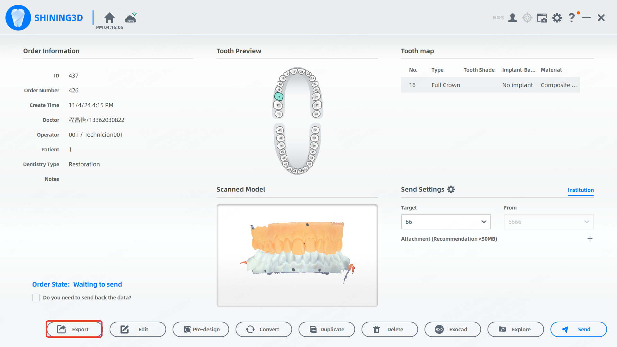Open the help question mark icon
The image size is (617, 347).
click(571, 18)
